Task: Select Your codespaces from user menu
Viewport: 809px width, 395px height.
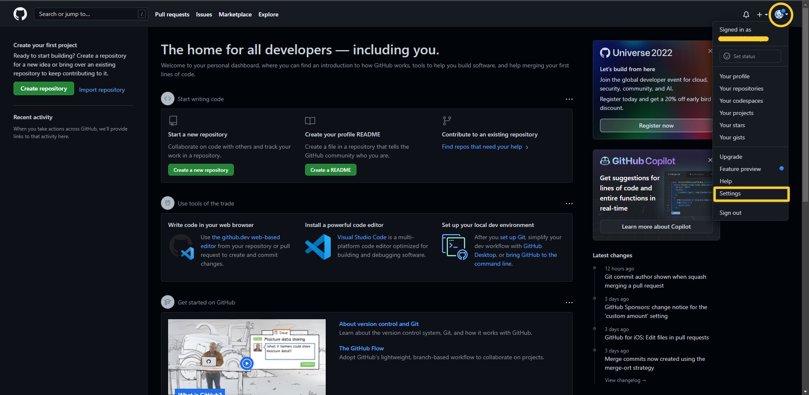Action: [x=750, y=101]
